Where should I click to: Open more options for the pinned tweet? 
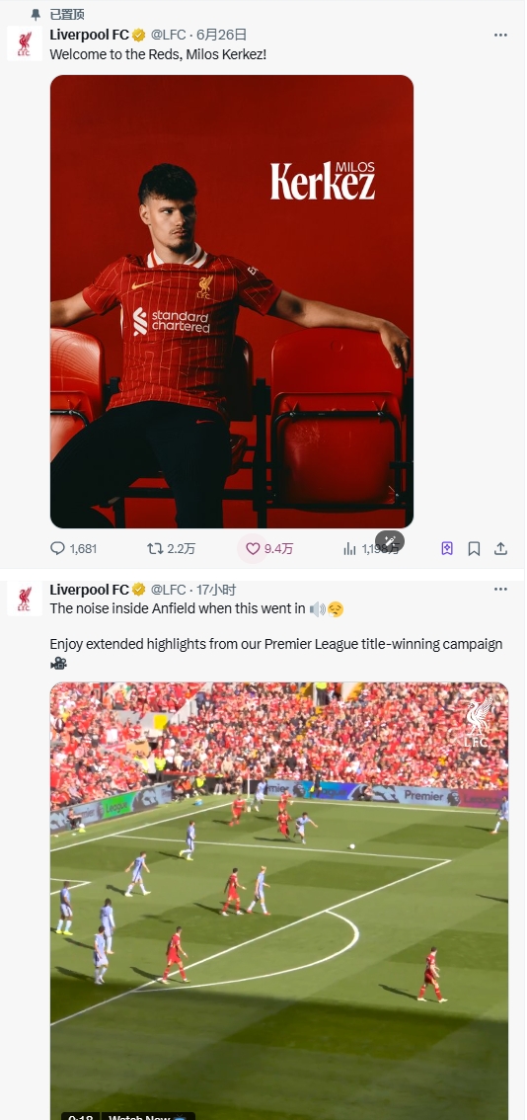[500, 35]
